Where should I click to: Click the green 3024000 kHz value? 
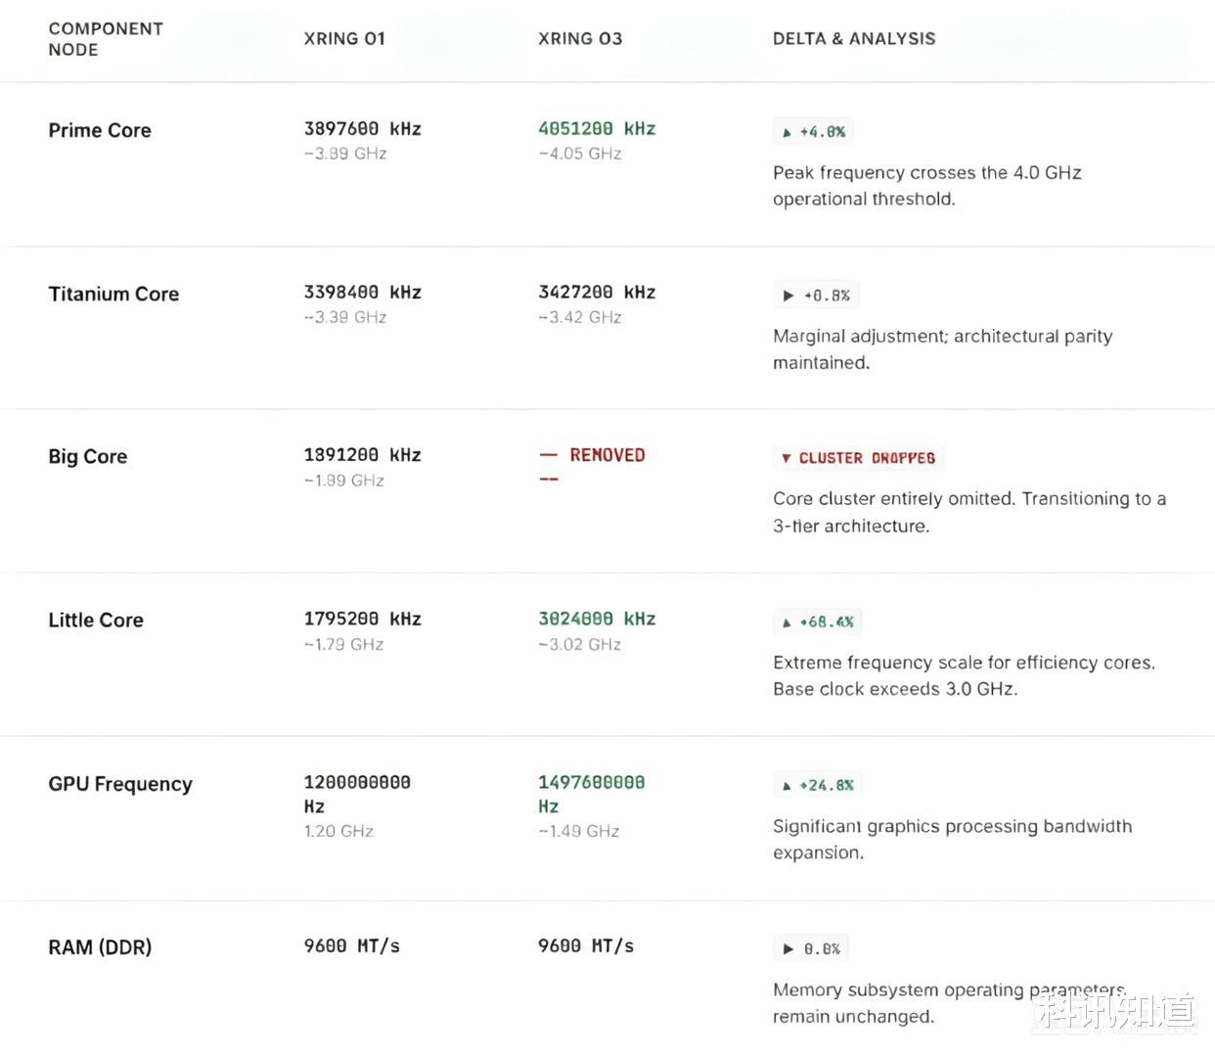coord(597,619)
